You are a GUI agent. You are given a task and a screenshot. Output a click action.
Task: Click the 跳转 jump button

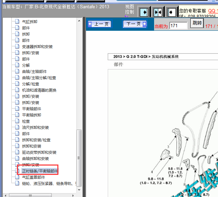[197, 23]
